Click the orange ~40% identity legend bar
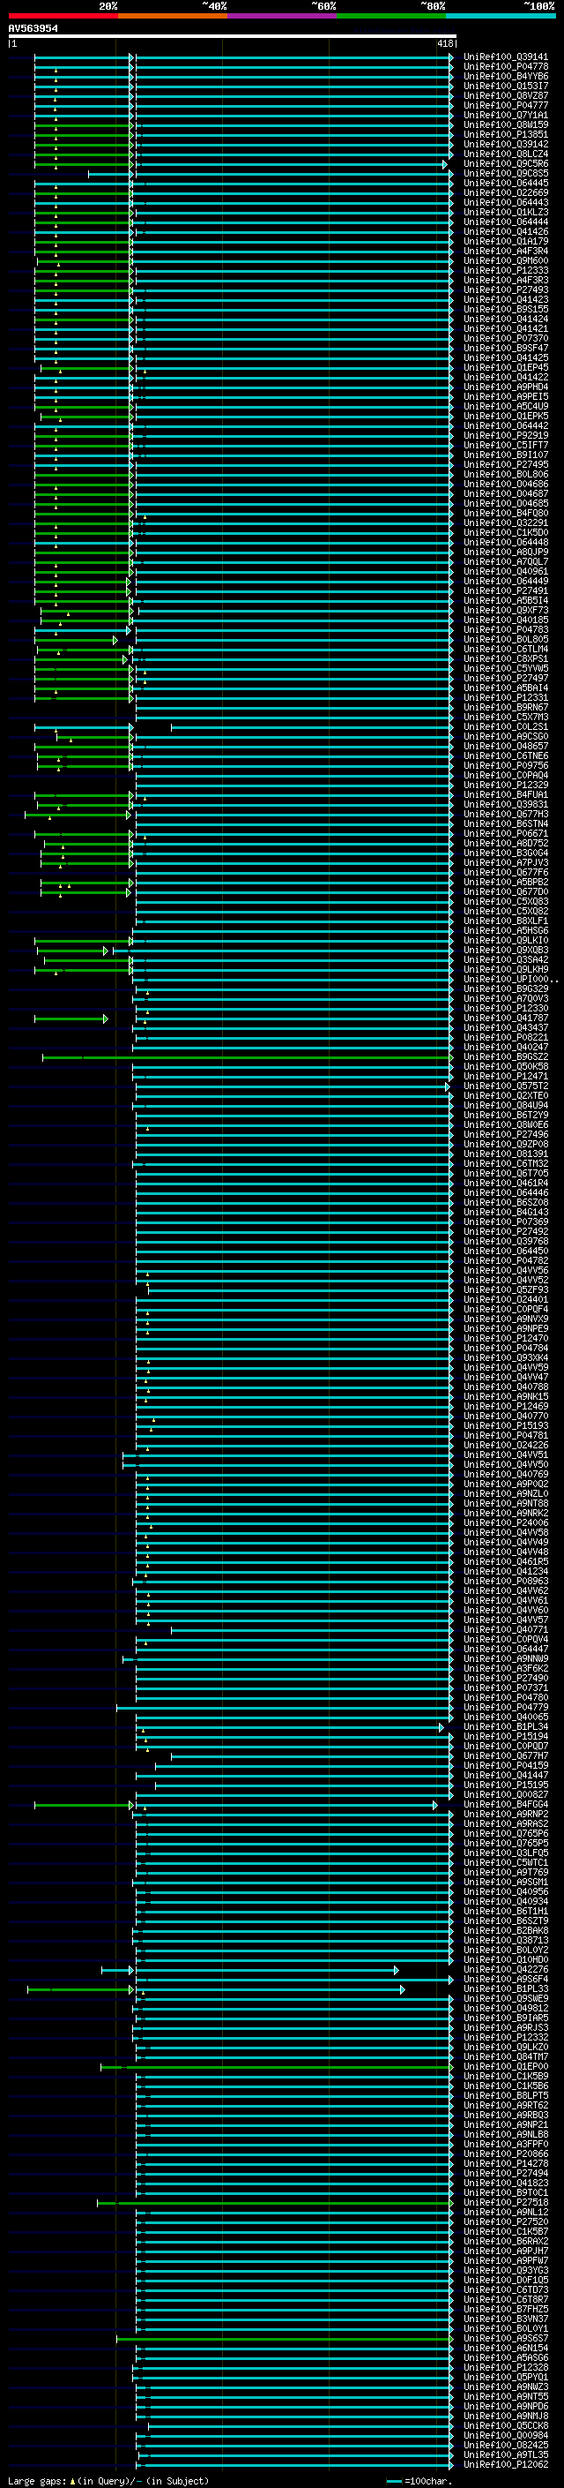Image resolution: width=564 pixels, height=2488 pixels. pos(173,16)
